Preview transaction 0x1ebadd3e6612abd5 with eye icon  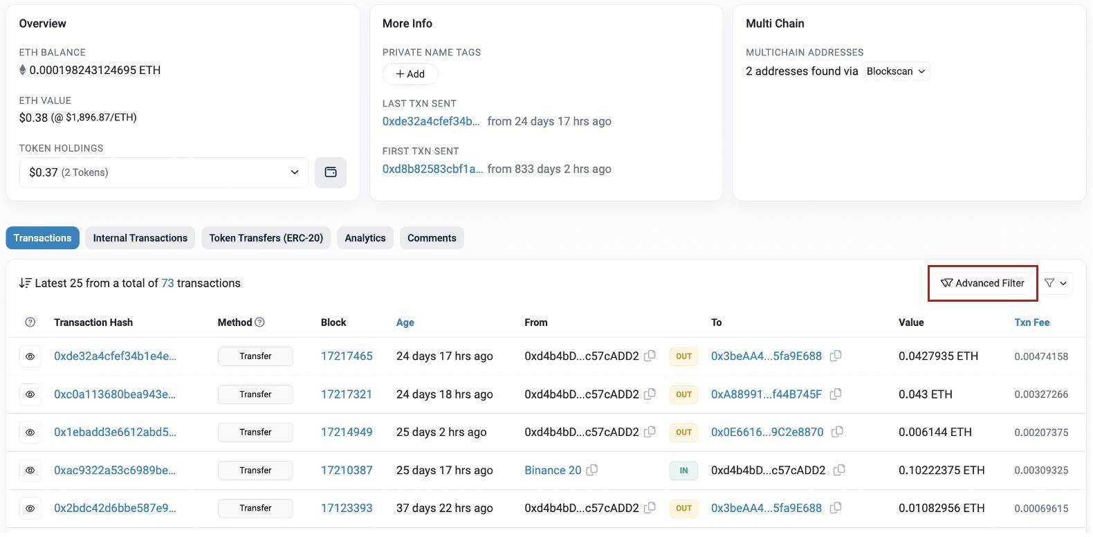pos(30,433)
